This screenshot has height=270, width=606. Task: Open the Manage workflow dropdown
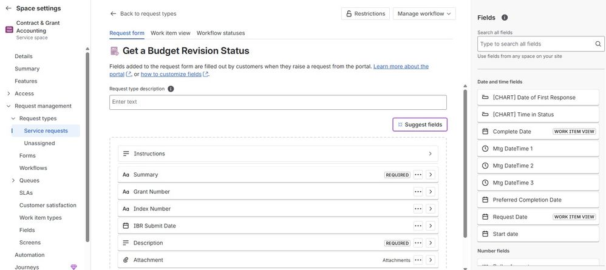(x=424, y=13)
